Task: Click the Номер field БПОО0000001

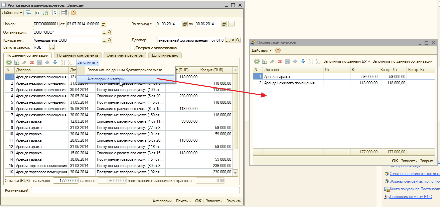Action: [x=46, y=24]
